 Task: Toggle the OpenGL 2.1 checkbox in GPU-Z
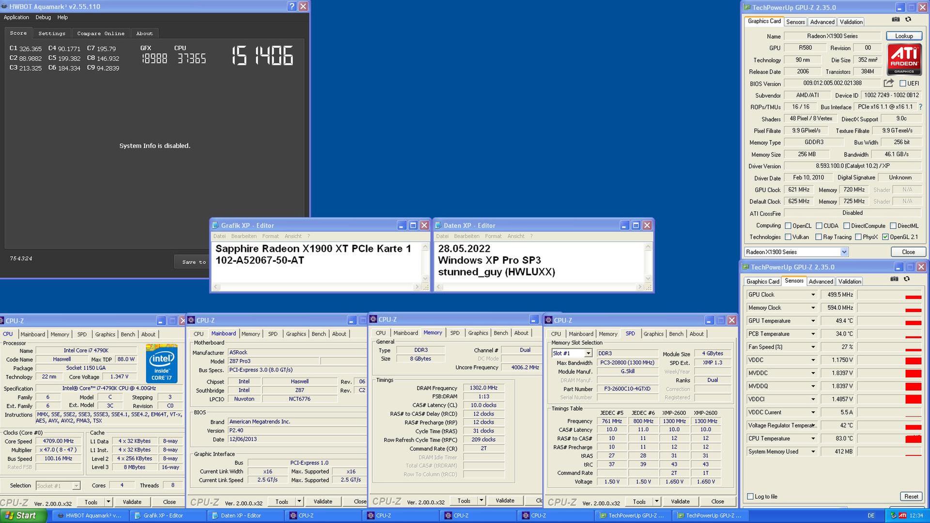[x=885, y=237]
